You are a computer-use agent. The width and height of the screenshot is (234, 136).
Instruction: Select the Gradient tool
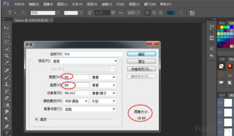click(x=6, y=105)
